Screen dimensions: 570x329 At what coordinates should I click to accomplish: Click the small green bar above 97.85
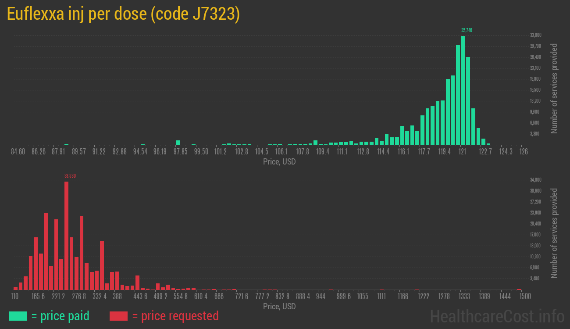[178, 143]
